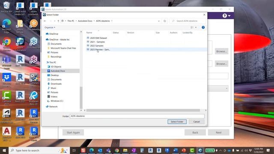Screen dimensions: 274x154
Task: Sort files by the Size column
Action: [x=158, y=33]
